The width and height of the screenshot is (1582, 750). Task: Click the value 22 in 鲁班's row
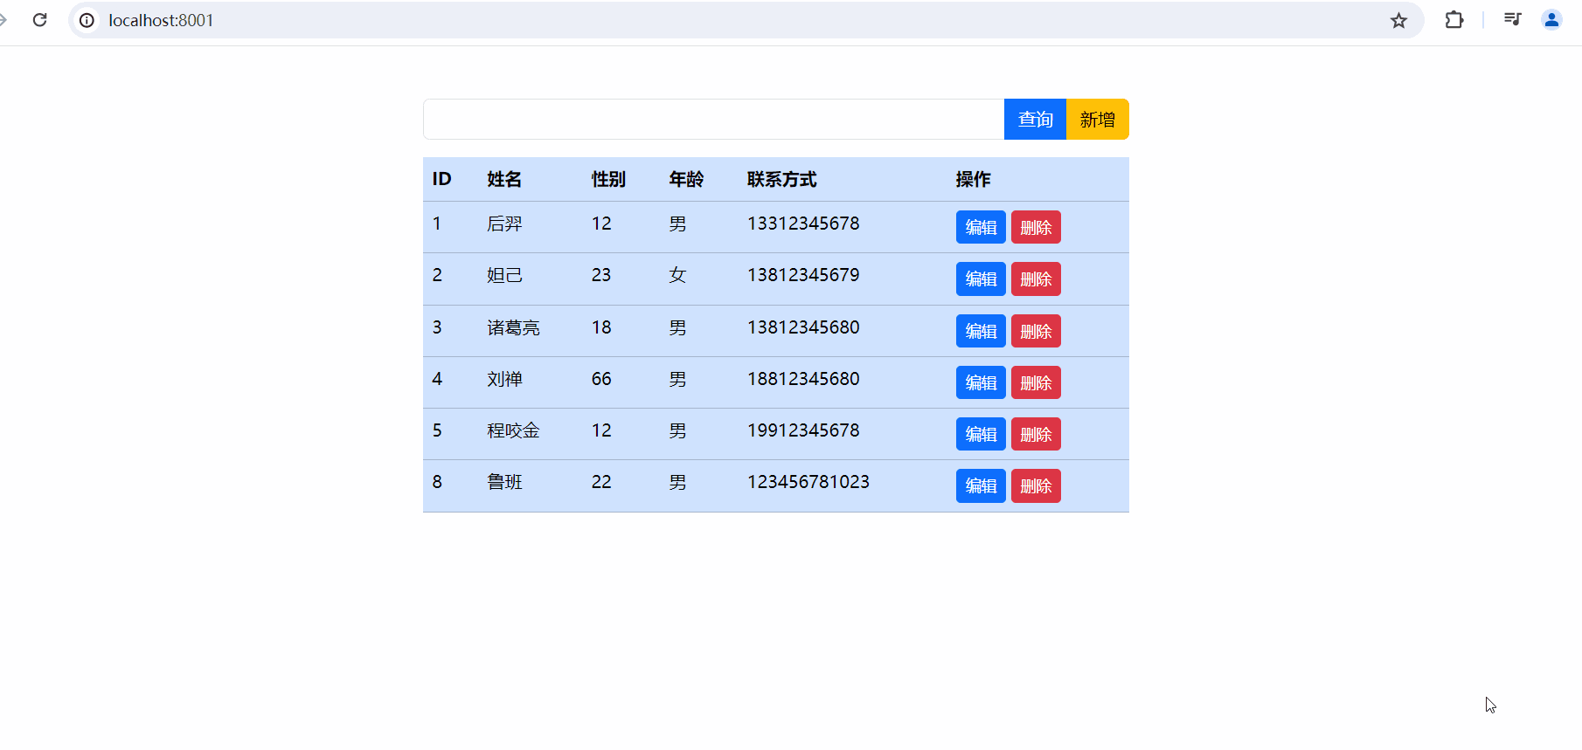click(x=601, y=482)
